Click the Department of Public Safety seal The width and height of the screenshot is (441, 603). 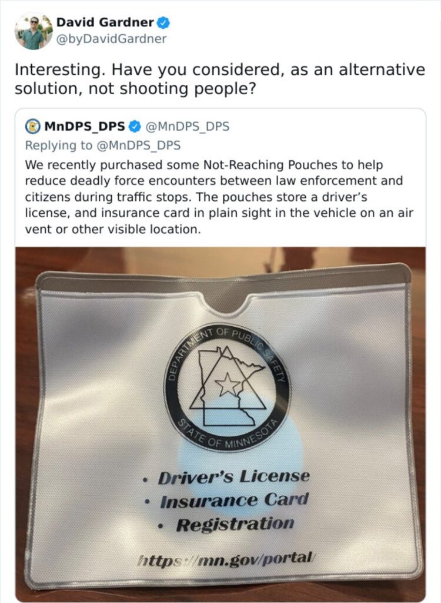[x=228, y=387]
